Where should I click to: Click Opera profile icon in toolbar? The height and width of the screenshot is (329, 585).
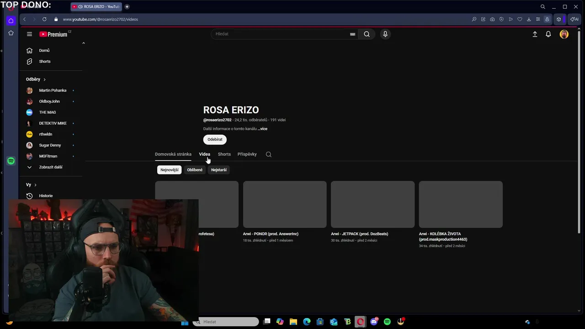pos(547,19)
